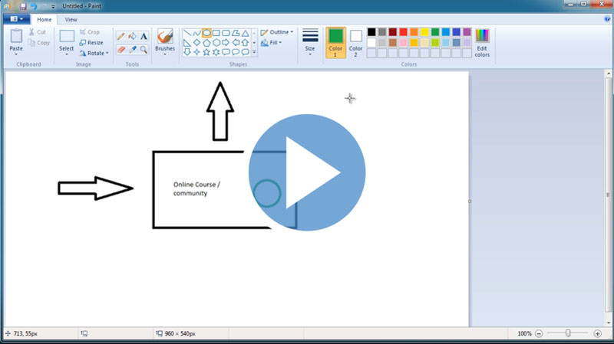
Task: Select the Color picker eyedropper tool
Action: (x=132, y=49)
